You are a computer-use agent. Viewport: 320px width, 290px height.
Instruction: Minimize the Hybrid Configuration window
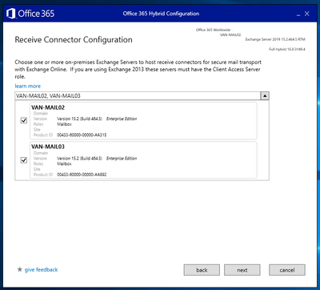[x=298, y=14]
